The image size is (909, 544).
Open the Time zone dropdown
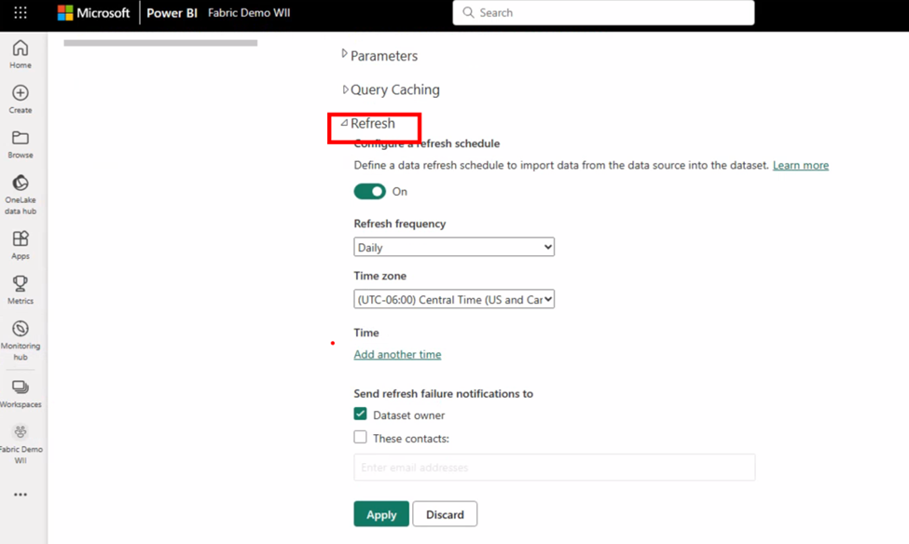454,299
